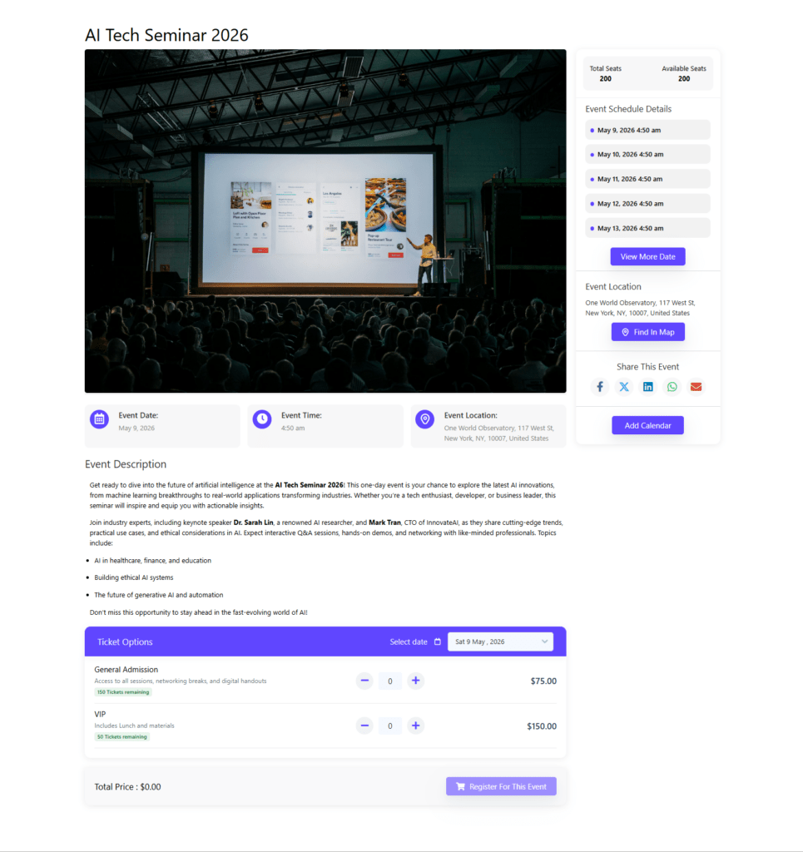Share event via WhatsApp
803x852 pixels.
tap(672, 387)
